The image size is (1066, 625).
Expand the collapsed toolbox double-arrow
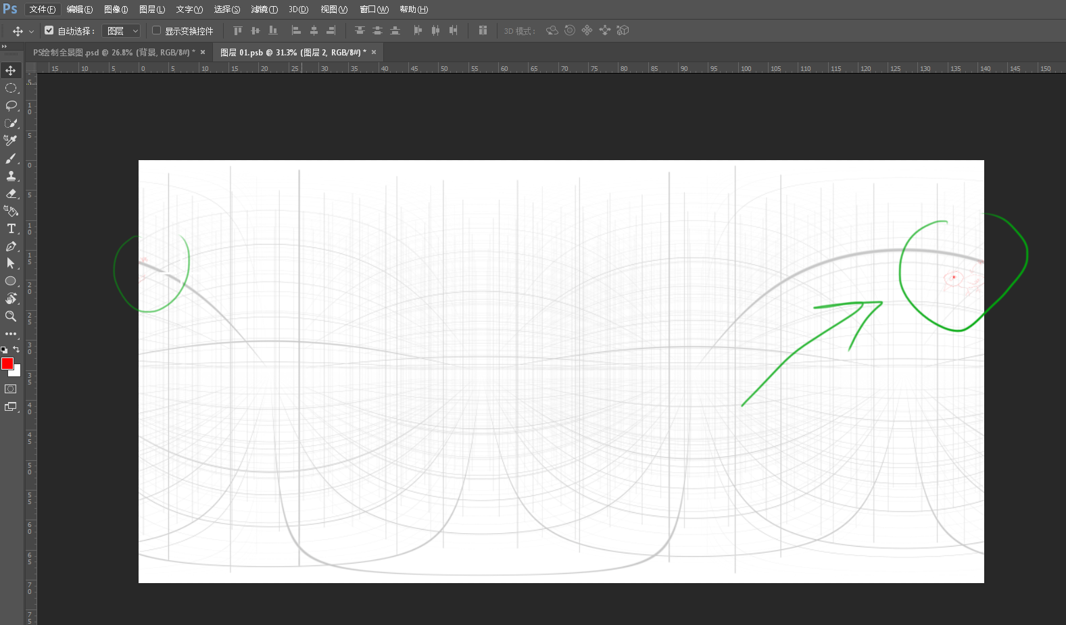point(4,47)
